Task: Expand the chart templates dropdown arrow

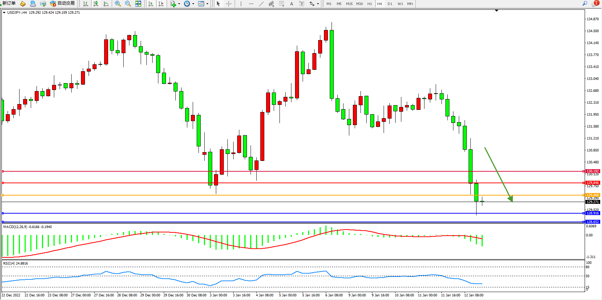Action: [207, 4]
